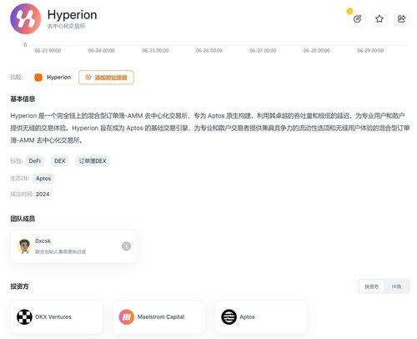Favorite Hyperion with the star icon

click(379, 18)
